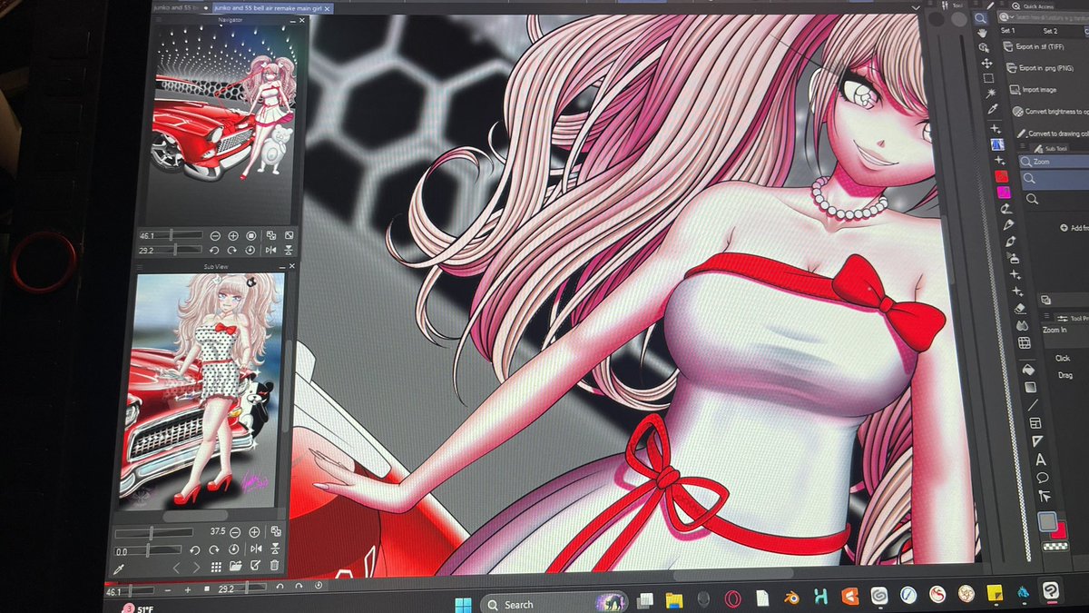Select the Fill bucket tool

1029,370
